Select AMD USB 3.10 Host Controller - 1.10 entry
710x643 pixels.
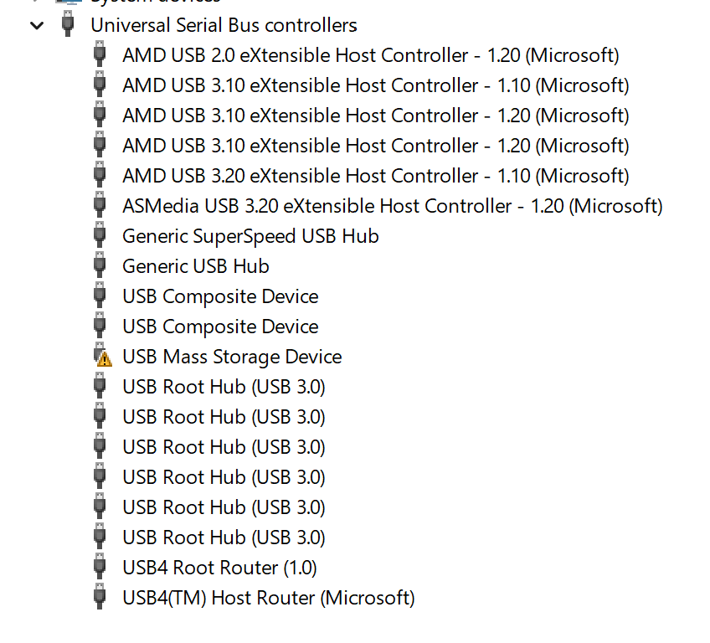(x=375, y=85)
